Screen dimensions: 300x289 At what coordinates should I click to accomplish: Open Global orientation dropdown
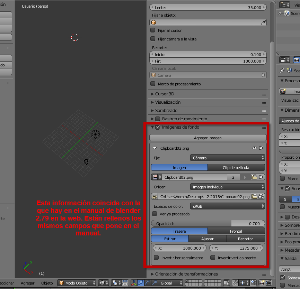(x=171, y=283)
